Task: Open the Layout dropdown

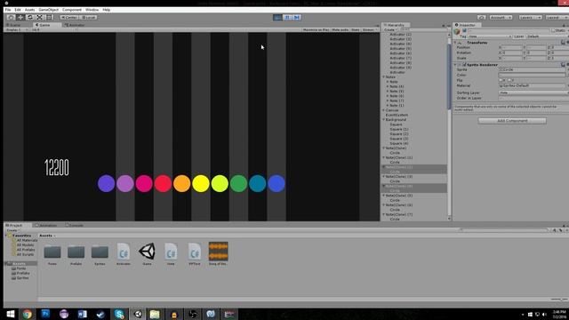Action: [557, 17]
